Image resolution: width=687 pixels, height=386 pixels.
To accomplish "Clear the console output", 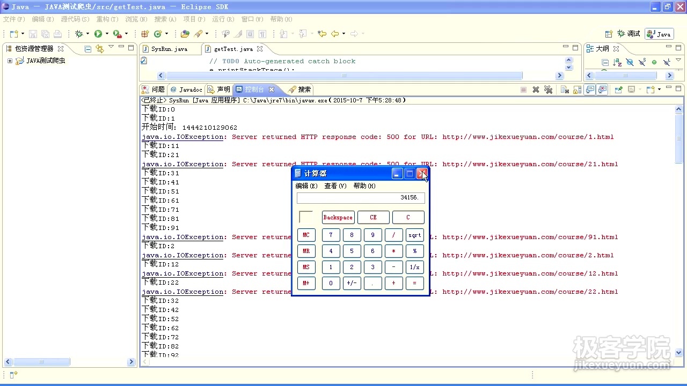I will pyautogui.click(x=565, y=90).
